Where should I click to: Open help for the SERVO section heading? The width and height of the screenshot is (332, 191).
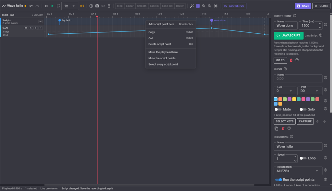click(285, 69)
